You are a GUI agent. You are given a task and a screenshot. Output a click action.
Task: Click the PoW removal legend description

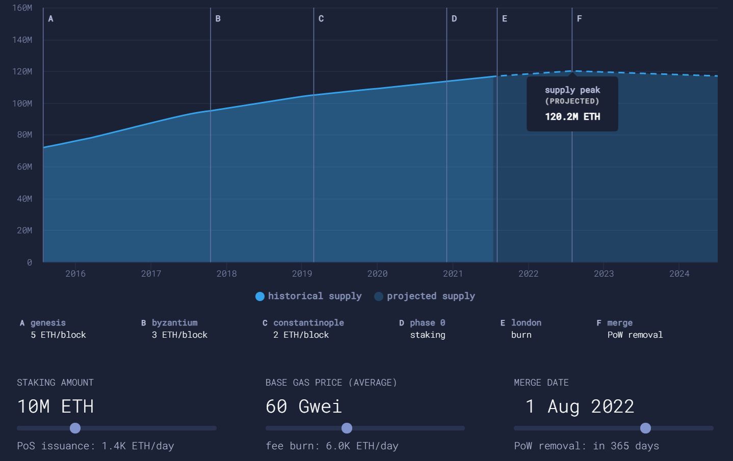(x=635, y=335)
